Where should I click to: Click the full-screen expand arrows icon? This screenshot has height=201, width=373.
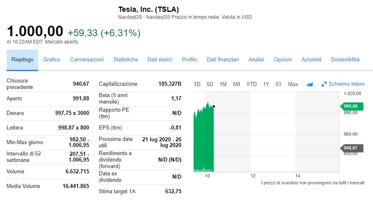(324, 84)
